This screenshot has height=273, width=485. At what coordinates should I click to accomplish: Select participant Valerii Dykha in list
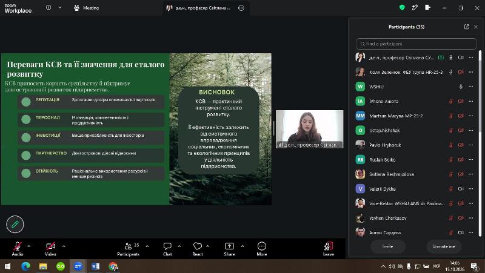(416, 189)
